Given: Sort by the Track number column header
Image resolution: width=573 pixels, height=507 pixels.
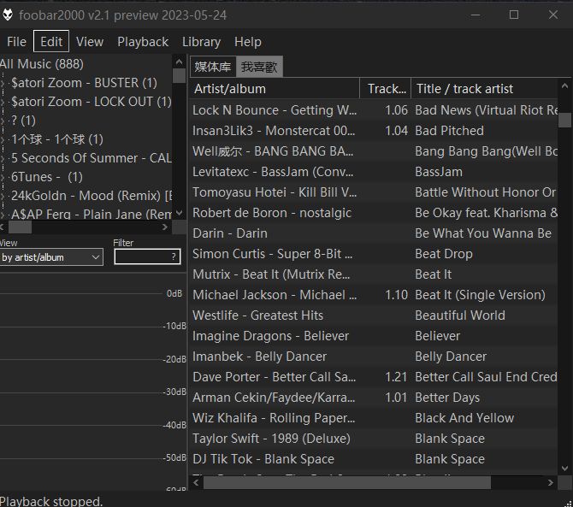Looking at the screenshot, I should pyautogui.click(x=386, y=89).
